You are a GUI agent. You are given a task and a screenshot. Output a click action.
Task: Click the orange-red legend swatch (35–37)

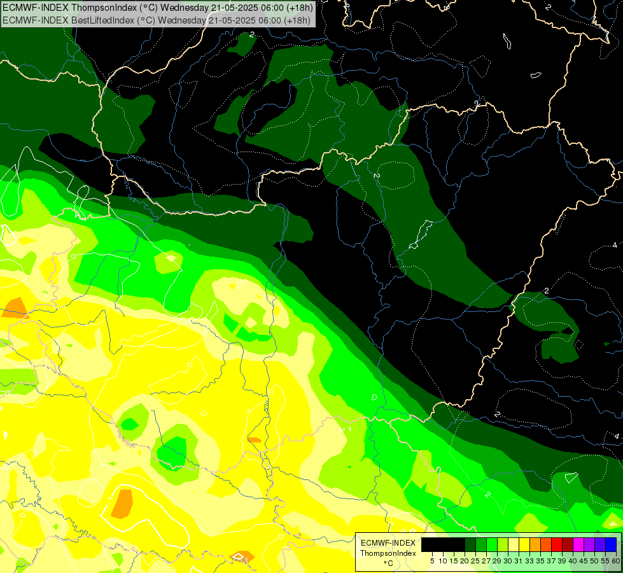point(546,544)
